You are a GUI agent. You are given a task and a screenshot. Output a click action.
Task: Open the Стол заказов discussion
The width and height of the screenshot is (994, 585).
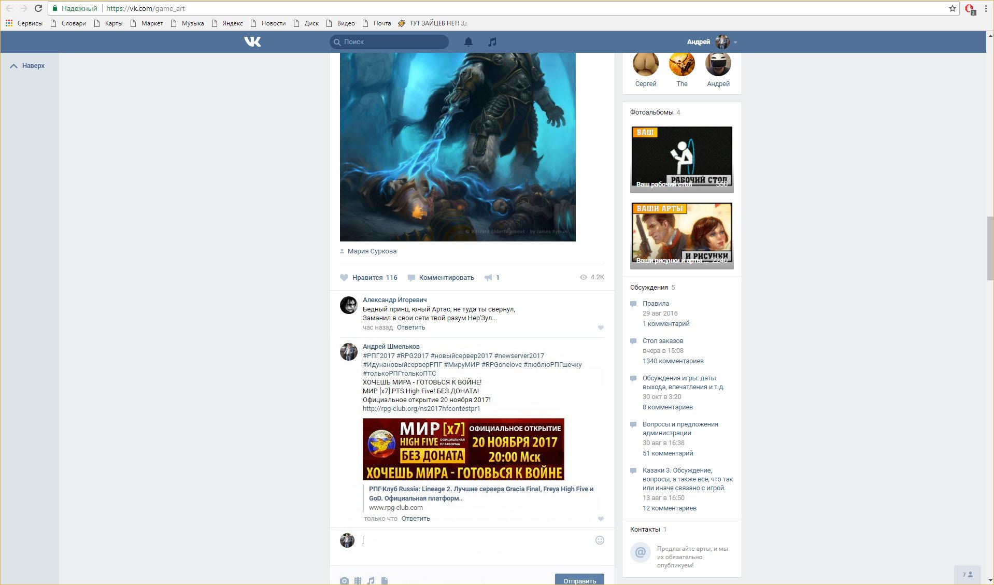[663, 341]
